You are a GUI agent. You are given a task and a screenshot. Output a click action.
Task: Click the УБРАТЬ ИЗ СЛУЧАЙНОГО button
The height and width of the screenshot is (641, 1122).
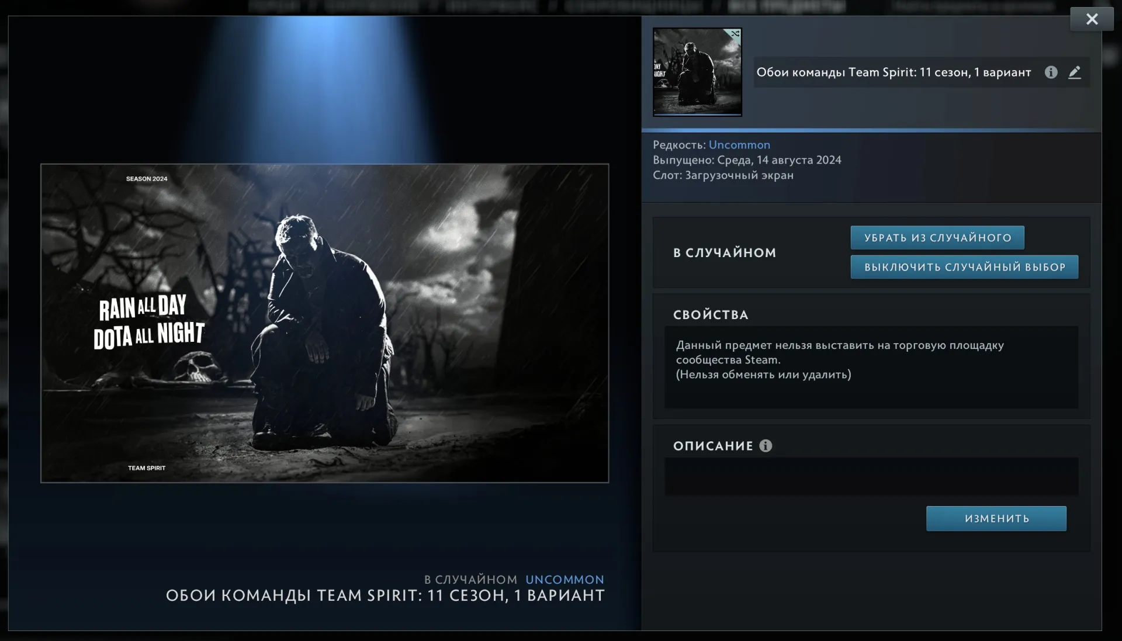tap(937, 238)
